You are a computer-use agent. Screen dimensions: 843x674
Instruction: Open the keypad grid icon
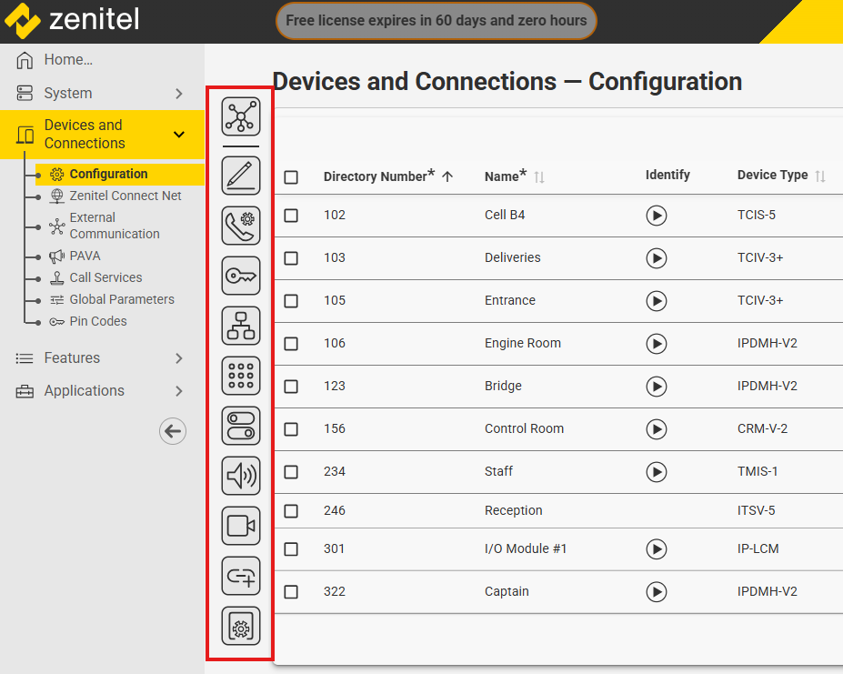(x=241, y=376)
